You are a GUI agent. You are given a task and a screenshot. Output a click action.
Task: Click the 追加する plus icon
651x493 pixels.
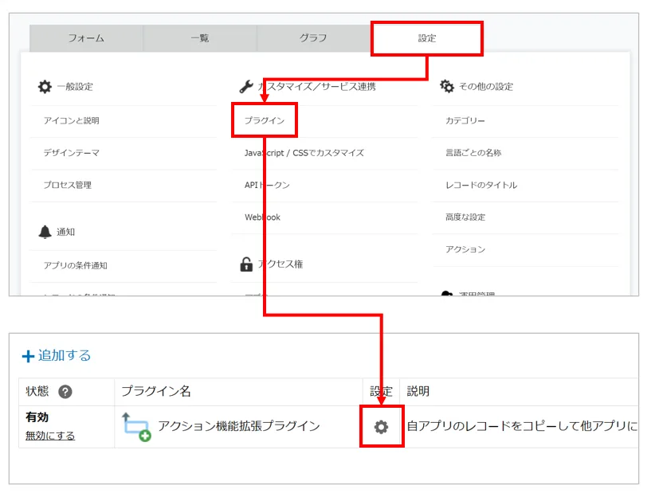[28, 356]
